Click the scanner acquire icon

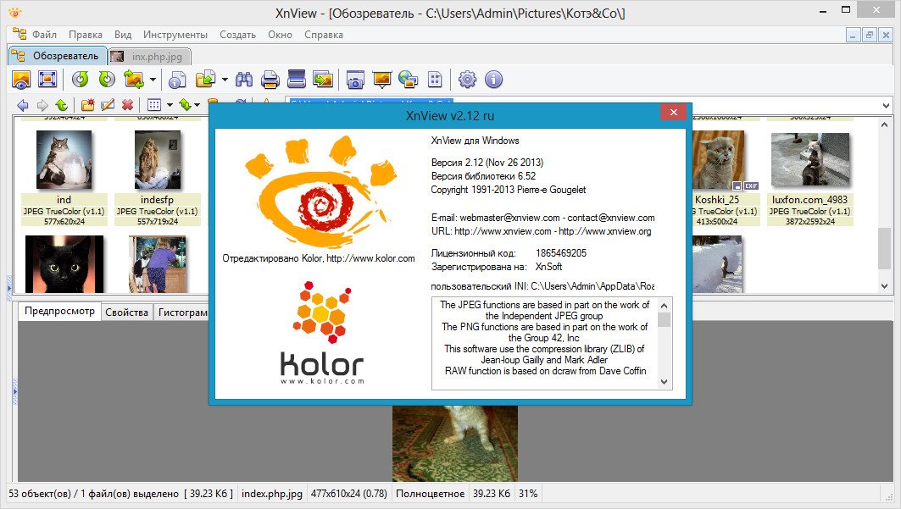pos(296,80)
